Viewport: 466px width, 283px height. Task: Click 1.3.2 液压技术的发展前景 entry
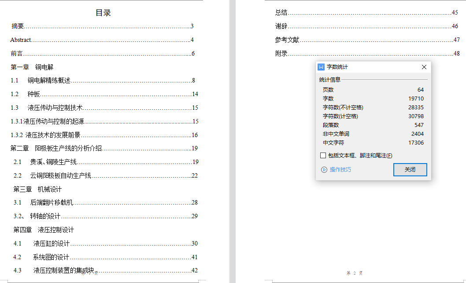point(45,135)
